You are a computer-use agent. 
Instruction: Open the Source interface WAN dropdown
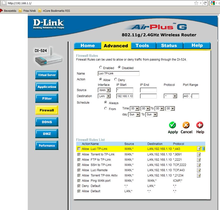point(104,90)
